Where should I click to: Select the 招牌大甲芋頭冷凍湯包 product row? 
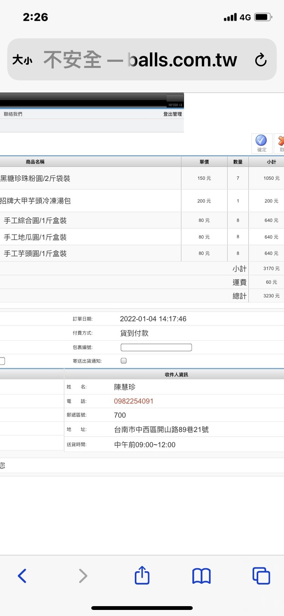[x=142, y=201]
